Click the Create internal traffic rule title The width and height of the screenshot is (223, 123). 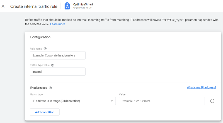click(33, 6)
